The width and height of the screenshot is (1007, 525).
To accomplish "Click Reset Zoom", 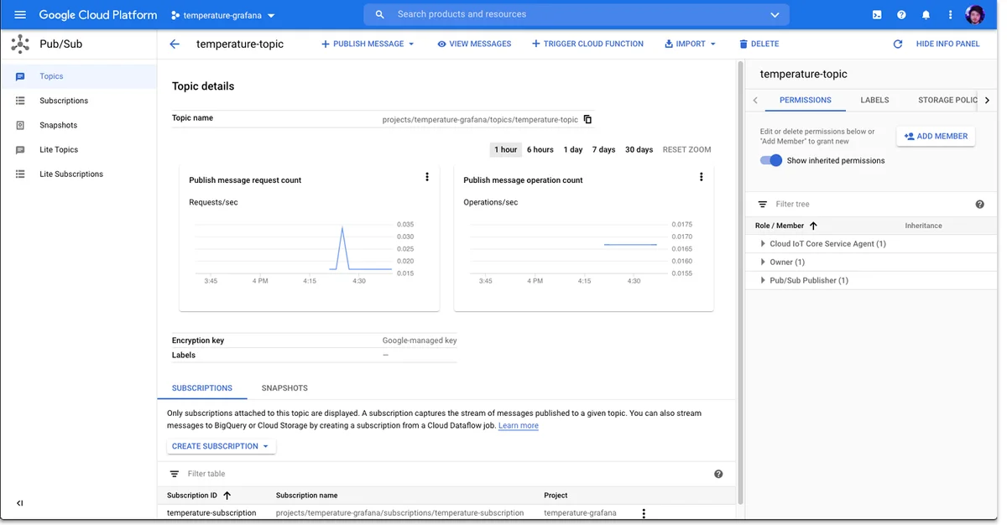I will (x=686, y=150).
